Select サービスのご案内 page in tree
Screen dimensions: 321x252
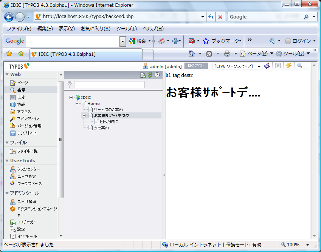[108, 110]
